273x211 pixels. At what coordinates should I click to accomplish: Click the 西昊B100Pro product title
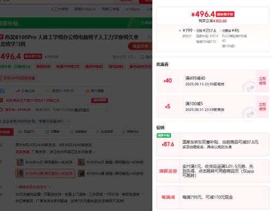[71, 40]
